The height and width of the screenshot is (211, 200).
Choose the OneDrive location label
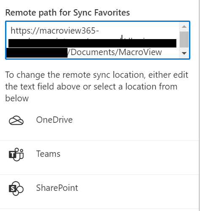point(54,120)
